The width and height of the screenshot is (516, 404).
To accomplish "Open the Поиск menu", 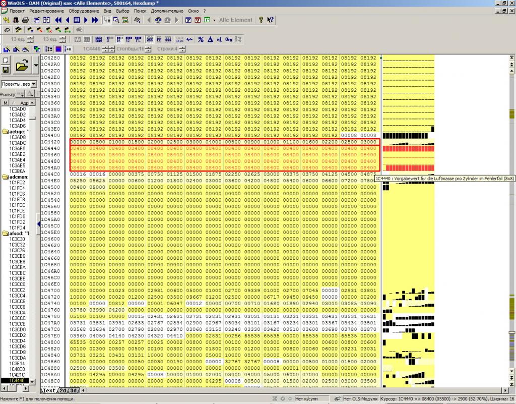I will [x=140, y=11].
